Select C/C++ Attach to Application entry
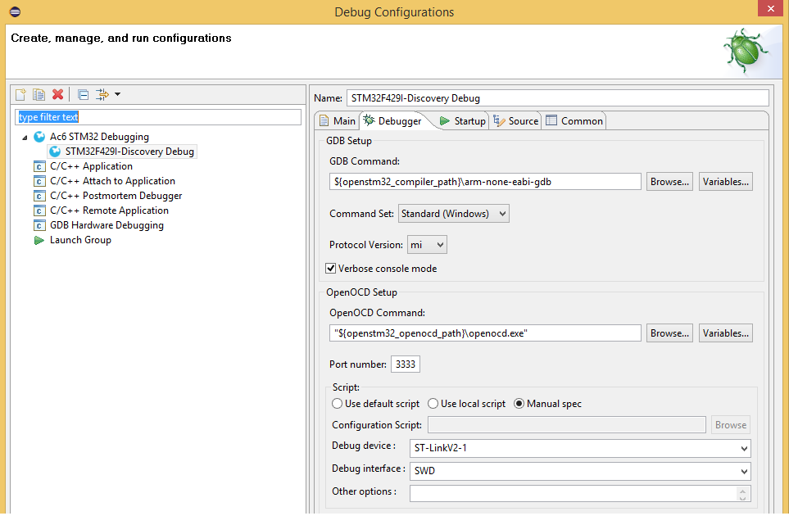The image size is (789, 516). (x=113, y=180)
